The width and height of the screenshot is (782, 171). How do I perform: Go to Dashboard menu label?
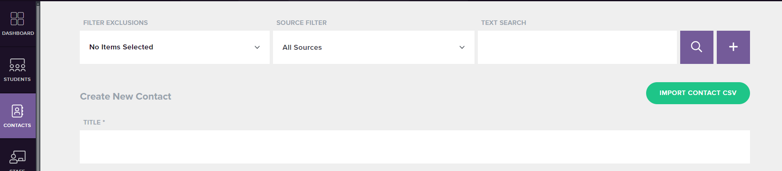(18, 33)
